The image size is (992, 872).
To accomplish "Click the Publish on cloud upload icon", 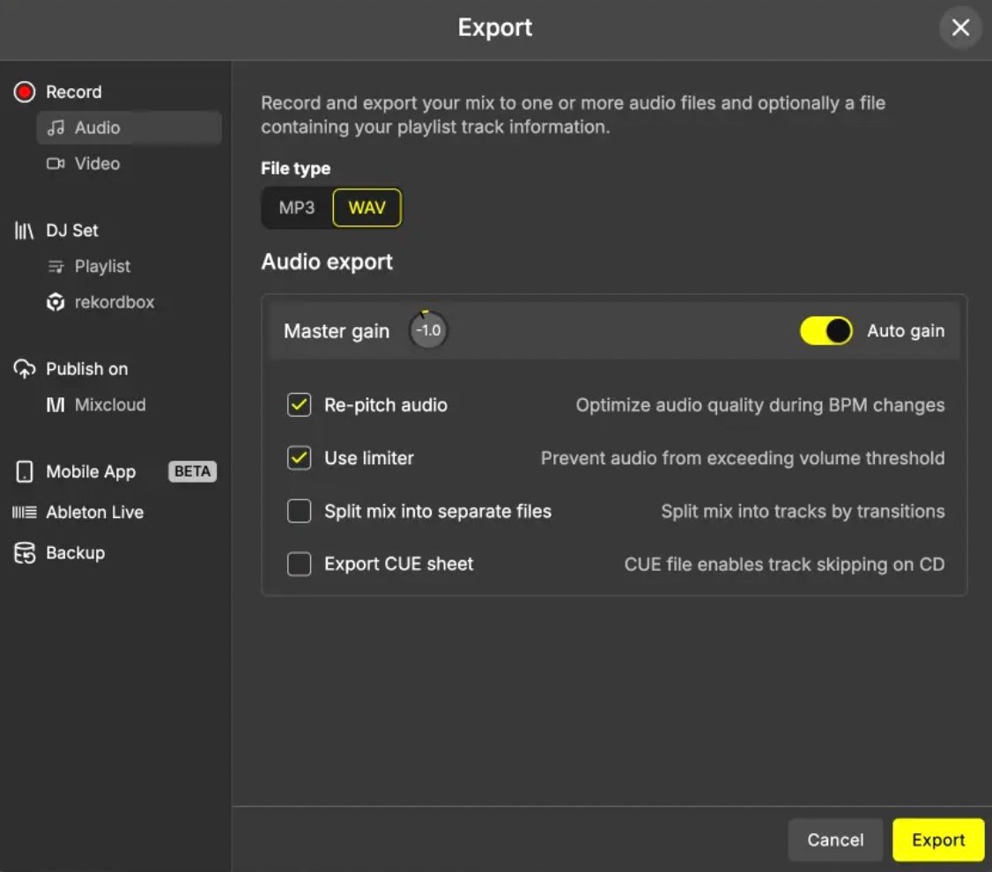I will [25, 369].
